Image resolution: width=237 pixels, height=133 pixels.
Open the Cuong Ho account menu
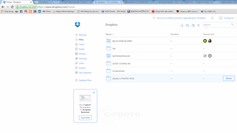point(227,18)
